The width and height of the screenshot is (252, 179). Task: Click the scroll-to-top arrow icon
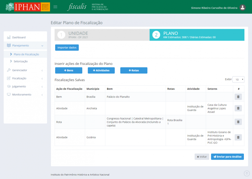(x=247, y=173)
